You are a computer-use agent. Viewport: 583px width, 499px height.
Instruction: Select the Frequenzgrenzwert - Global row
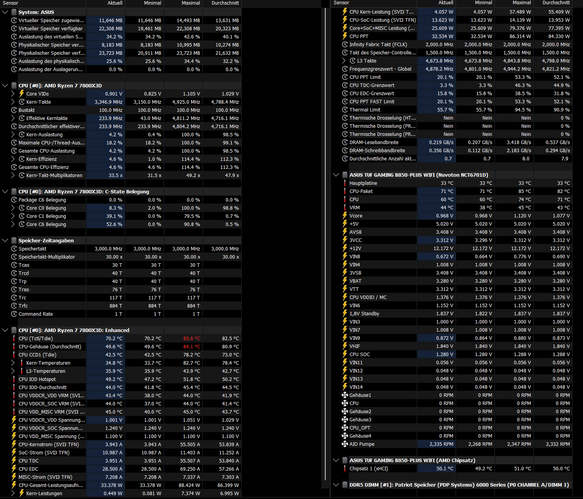[x=451, y=69]
